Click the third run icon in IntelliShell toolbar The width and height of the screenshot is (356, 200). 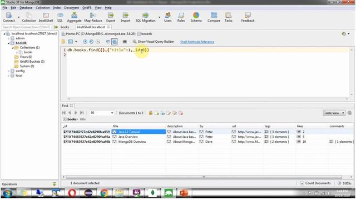pos(98,42)
